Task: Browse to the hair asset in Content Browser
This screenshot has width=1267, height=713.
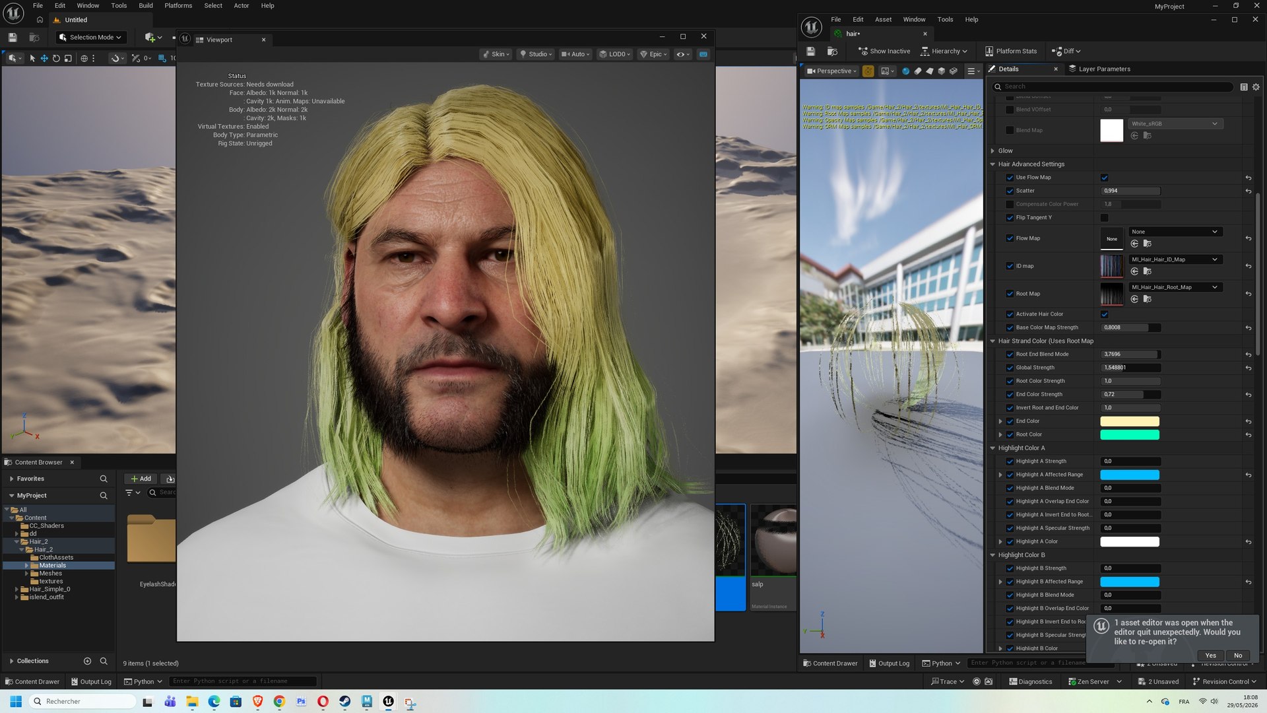Action: click(833, 51)
